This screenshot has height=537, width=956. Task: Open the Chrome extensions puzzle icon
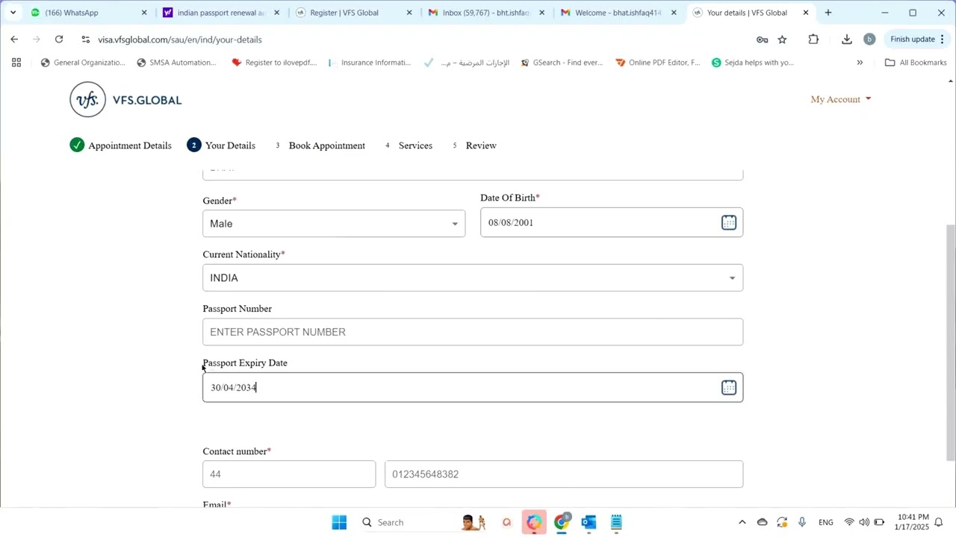pos(813,40)
